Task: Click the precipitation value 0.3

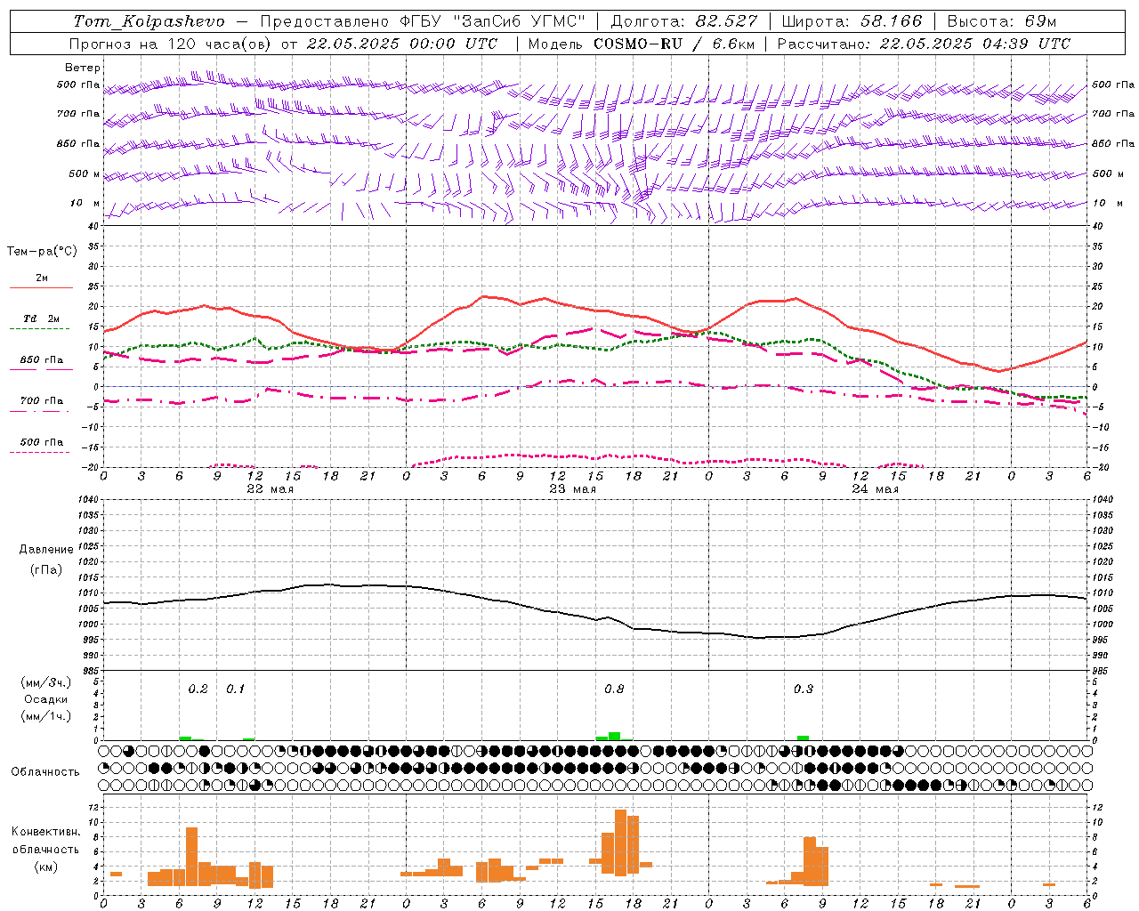Action: point(803,689)
